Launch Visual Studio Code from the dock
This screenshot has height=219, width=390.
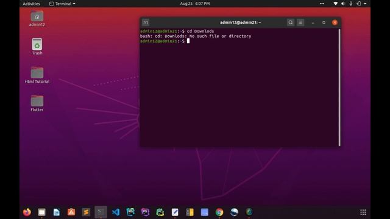click(116, 212)
